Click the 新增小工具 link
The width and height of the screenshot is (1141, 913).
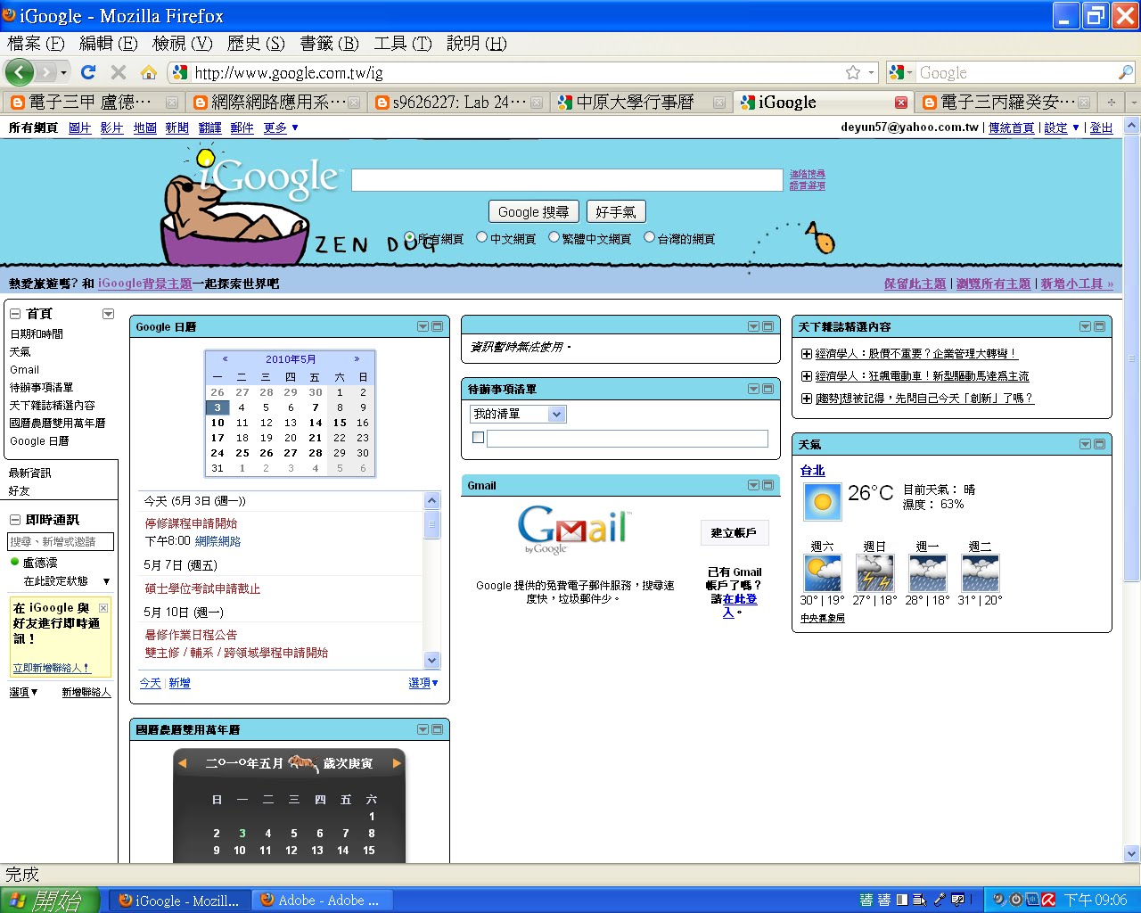[x=1077, y=284]
